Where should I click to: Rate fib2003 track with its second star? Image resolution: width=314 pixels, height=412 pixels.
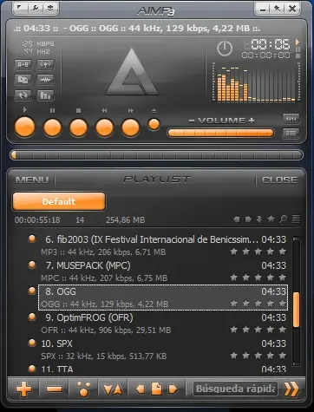[245, 252]
